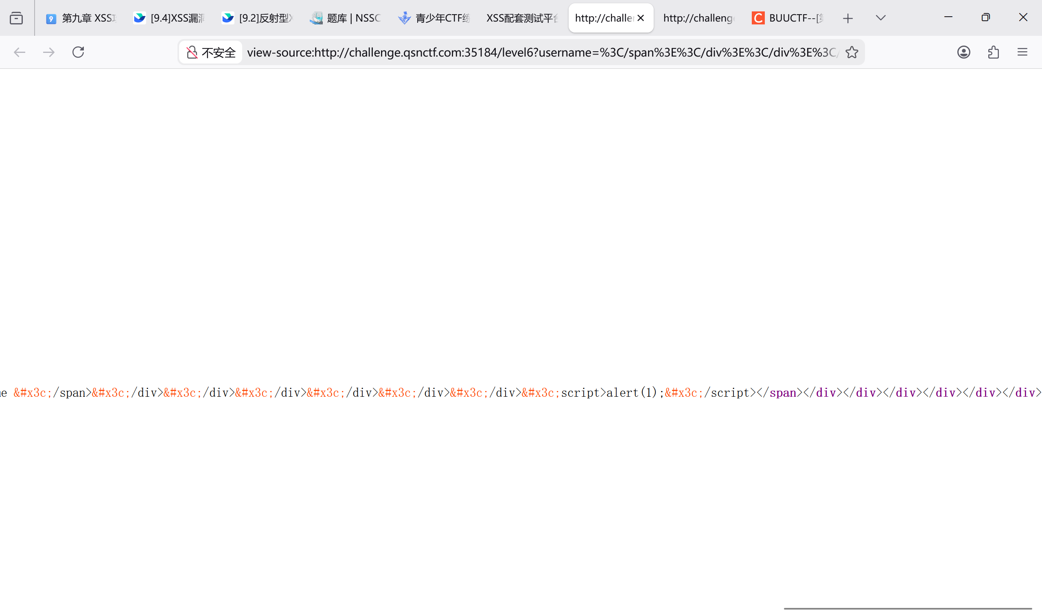
Task: Open the tab overview icon at top-left
Action: coord(16,18)
